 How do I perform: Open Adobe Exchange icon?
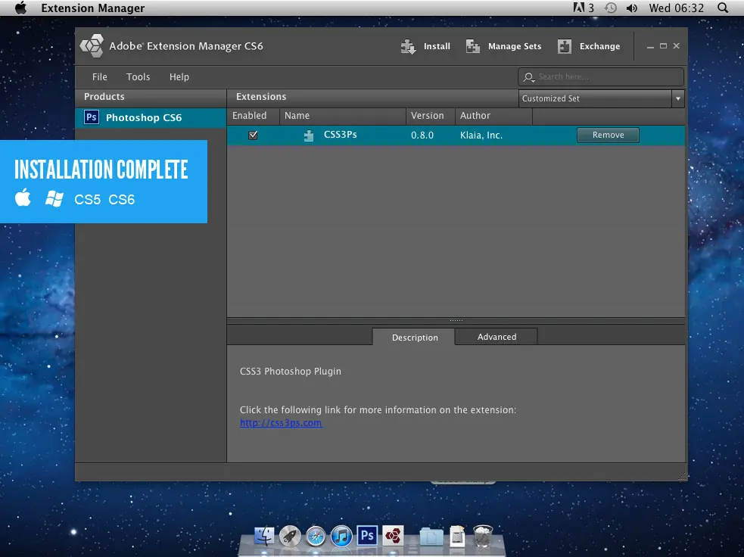[564, 46]
